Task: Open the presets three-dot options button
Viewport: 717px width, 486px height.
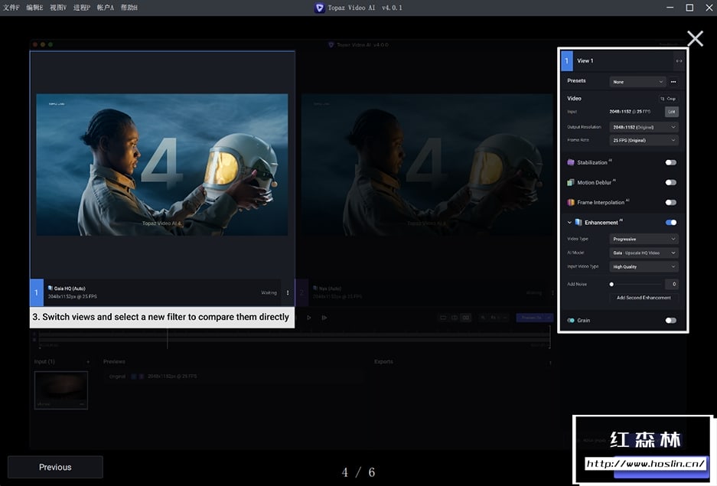Action: (673, 82)
